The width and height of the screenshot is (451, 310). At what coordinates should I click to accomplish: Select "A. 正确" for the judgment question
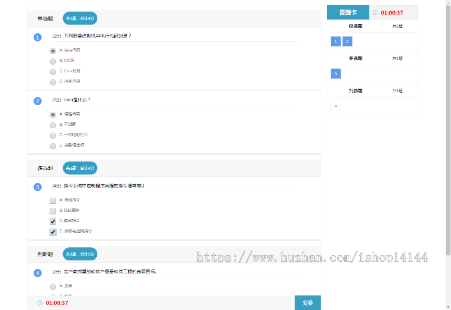(x=53, y=286)
